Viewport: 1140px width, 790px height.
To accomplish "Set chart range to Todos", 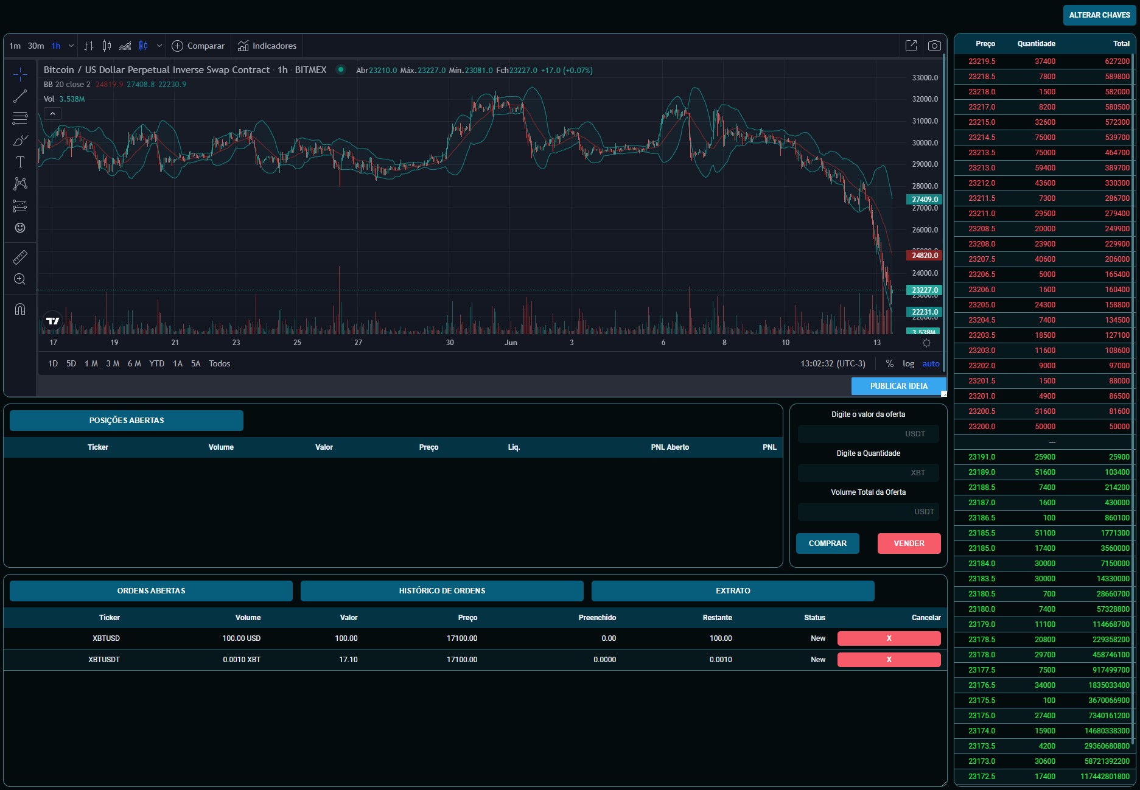I will [x=220, y=363].
